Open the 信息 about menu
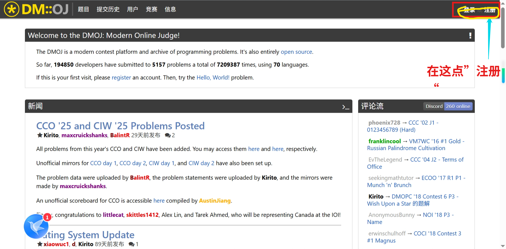 [170, 9]
